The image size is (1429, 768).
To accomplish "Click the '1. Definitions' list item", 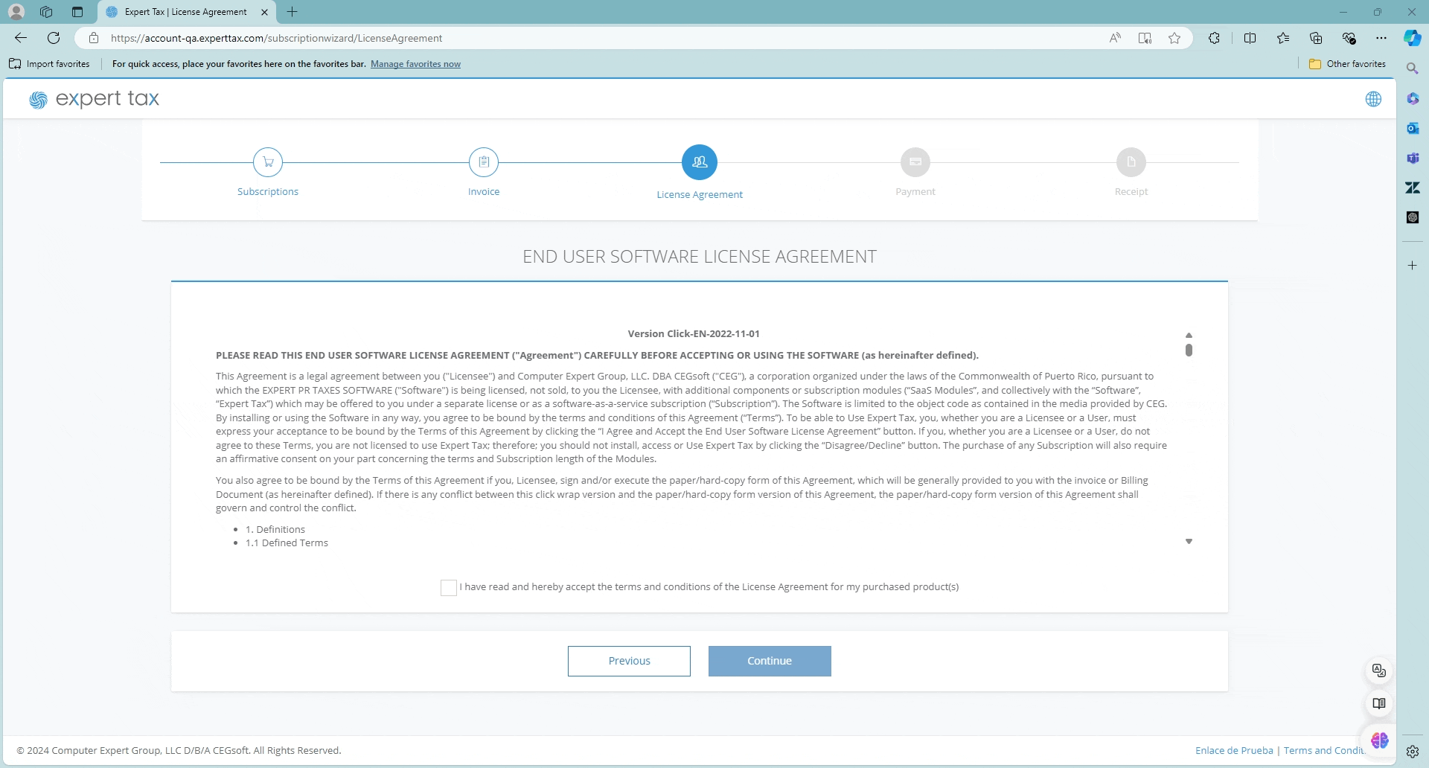I will pos(275,529).
